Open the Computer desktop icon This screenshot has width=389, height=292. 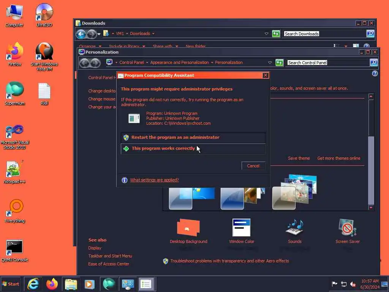[14, 16]
